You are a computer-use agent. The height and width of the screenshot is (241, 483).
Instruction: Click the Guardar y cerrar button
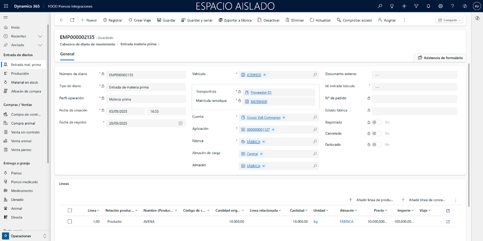point(197,20)
